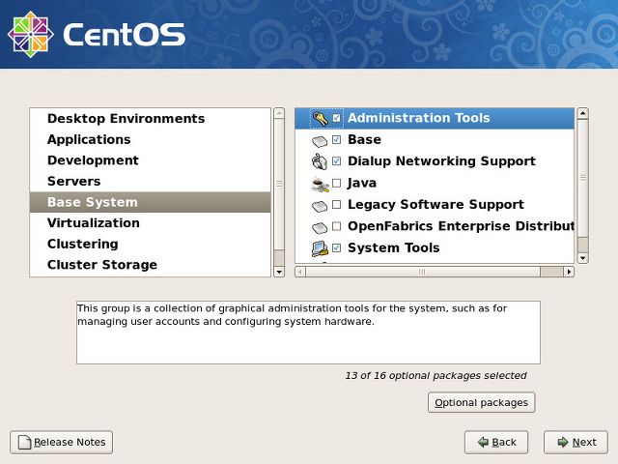Select the Dialup Networking Support label
Image resolution: width=618 pixels, height=464 pixels.
tap(441, 161)
